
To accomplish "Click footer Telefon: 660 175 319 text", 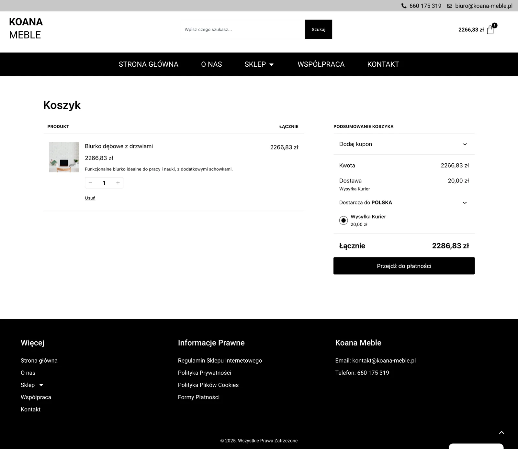I will tap(362, 373).
